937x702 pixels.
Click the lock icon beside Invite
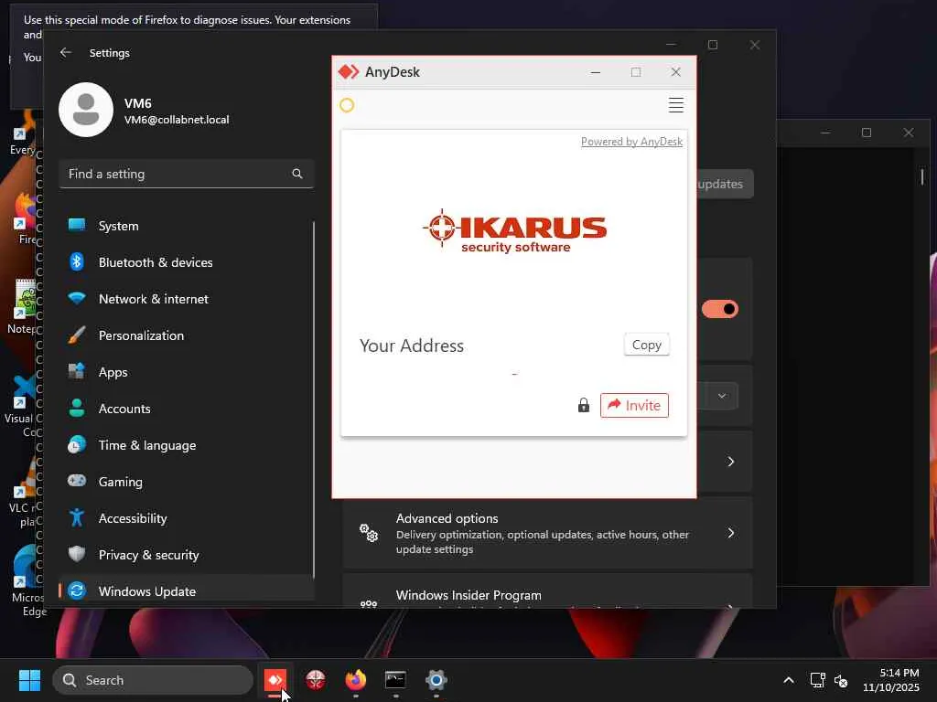[x=583, y=405]
